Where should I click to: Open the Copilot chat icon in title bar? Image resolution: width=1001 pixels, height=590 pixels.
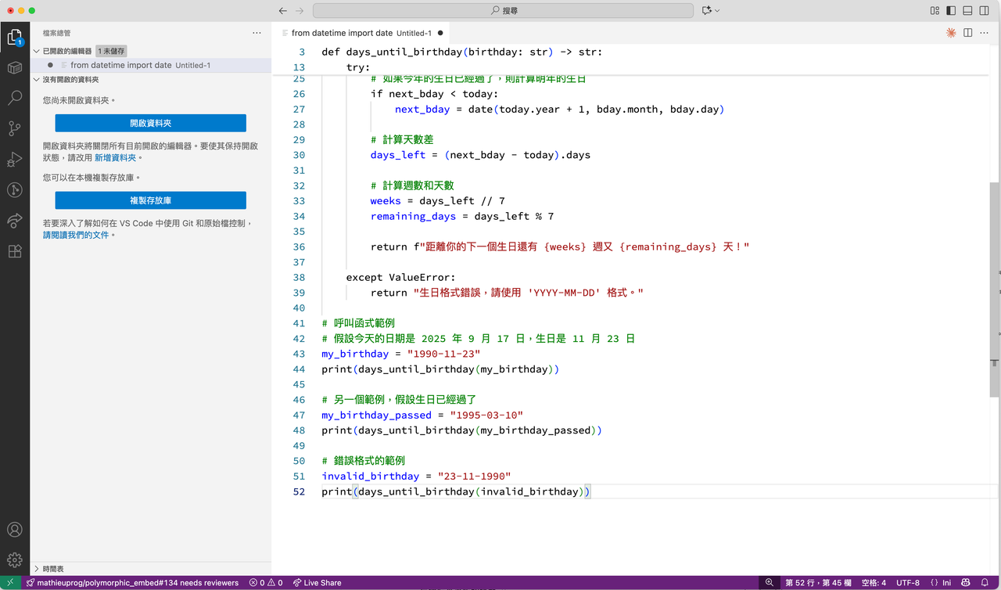pyautogui.click(x=707, y=10)
